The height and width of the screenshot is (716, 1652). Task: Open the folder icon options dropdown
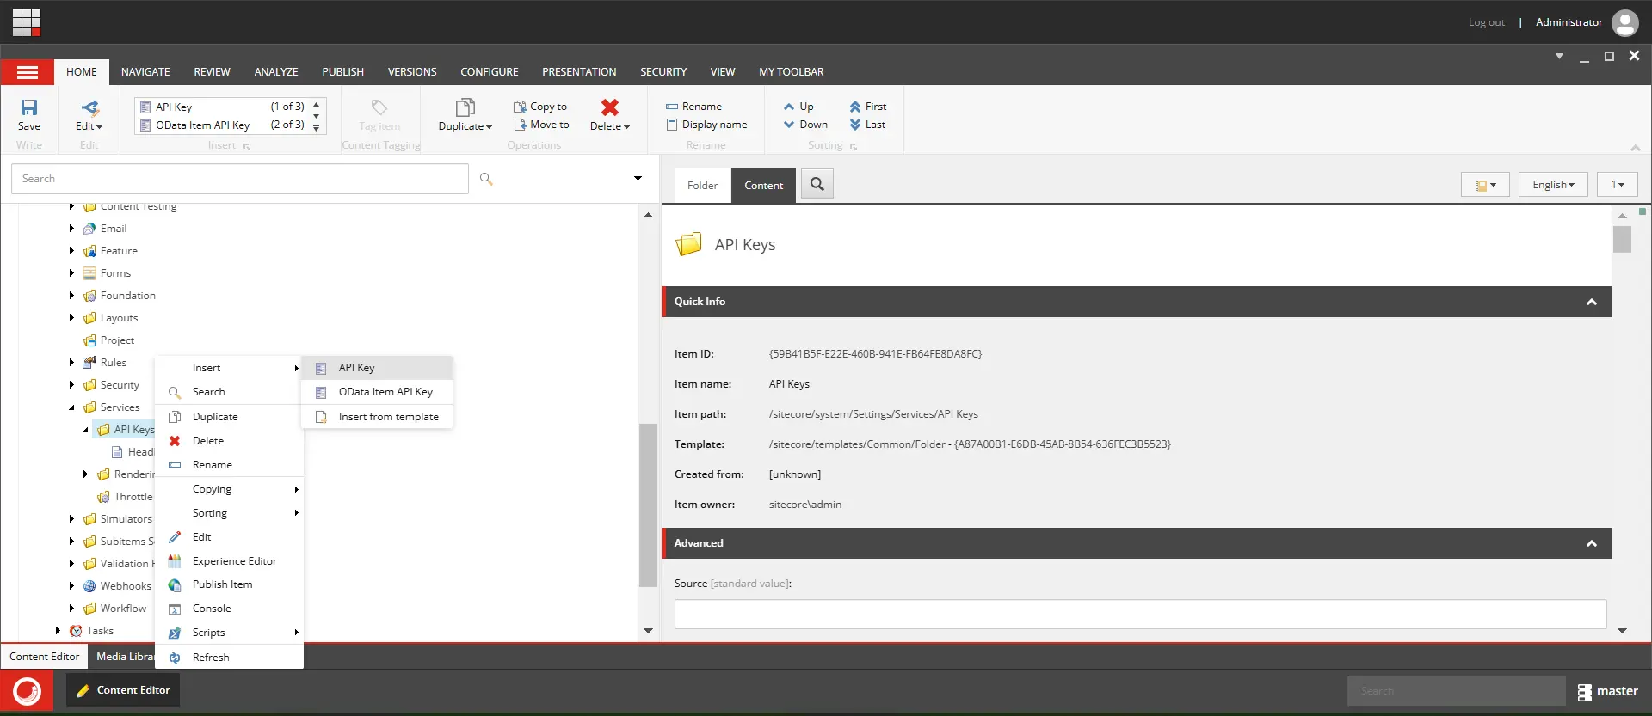pos(1485,185)
